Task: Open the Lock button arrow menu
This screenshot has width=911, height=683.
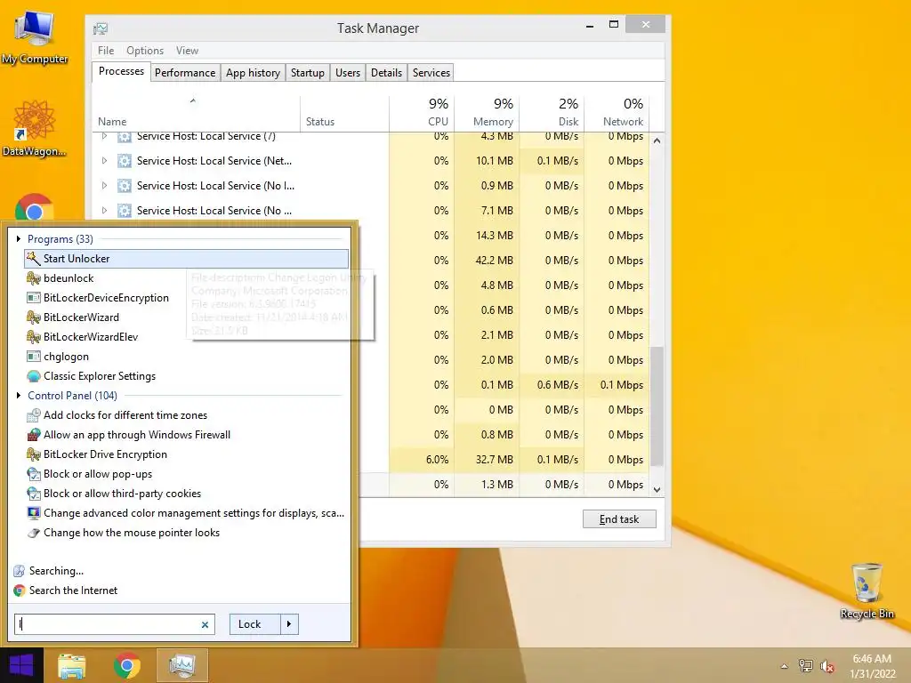Action: (289, 624)
